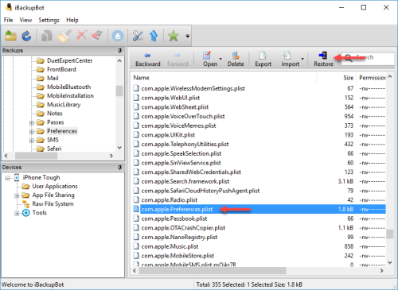This screenshot has height=290, width=398.
Task: Open the dropdown next to green star
Action: tap(188, 36)
